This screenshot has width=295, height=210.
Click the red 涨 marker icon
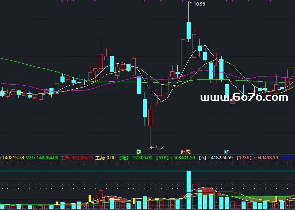click(183, 152)
